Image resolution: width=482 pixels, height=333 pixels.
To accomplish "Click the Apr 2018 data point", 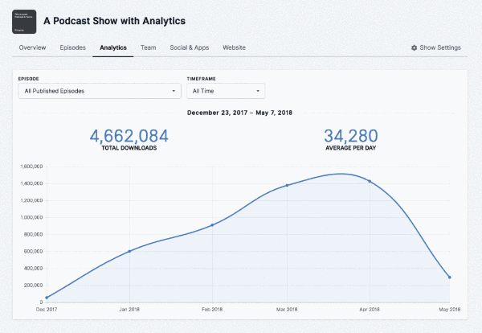I will point(370,181).
